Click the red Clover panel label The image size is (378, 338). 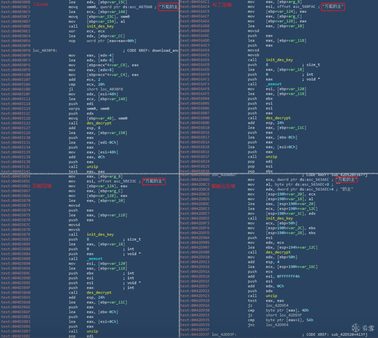[41, 4]
